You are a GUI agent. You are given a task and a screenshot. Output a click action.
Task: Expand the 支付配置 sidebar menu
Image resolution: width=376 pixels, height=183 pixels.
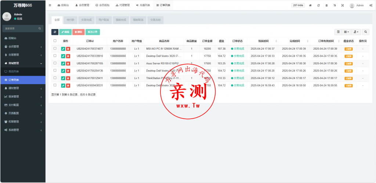click(23, 105)
